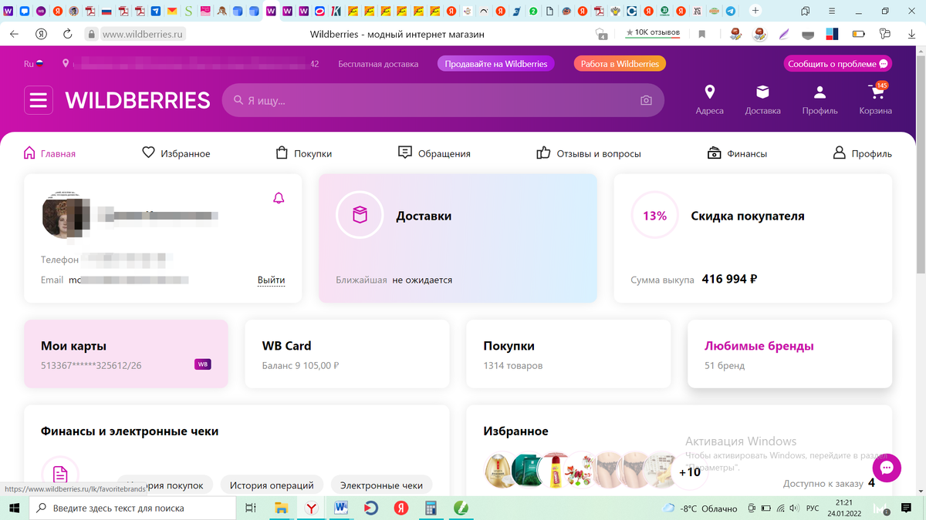Open Calculator from the taskbar

431,508
